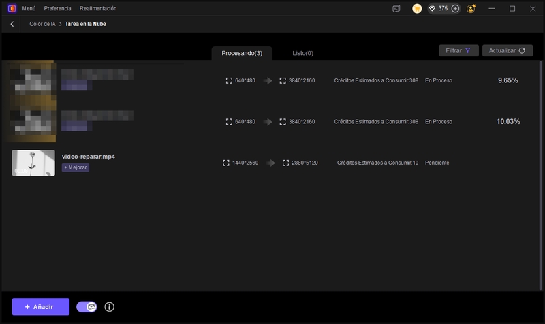Click the message feedback icon in title bar
545x324 pixels.
point(396,9)
